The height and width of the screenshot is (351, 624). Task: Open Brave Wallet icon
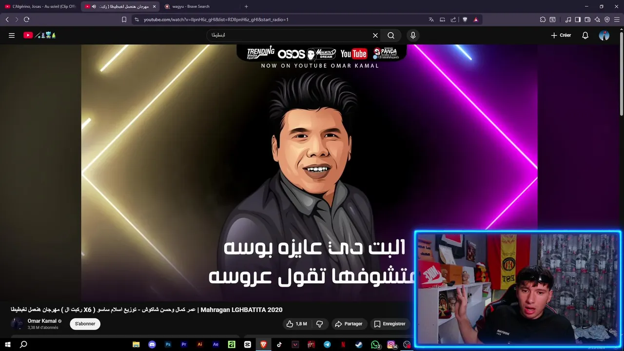[x=587, y=19]
